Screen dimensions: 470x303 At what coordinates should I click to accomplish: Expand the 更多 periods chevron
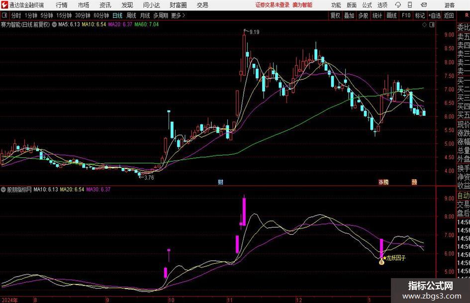point(184,15)
